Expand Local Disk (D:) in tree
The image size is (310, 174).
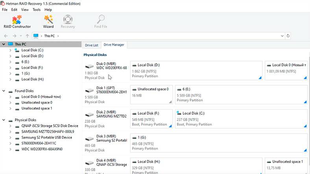10,56
